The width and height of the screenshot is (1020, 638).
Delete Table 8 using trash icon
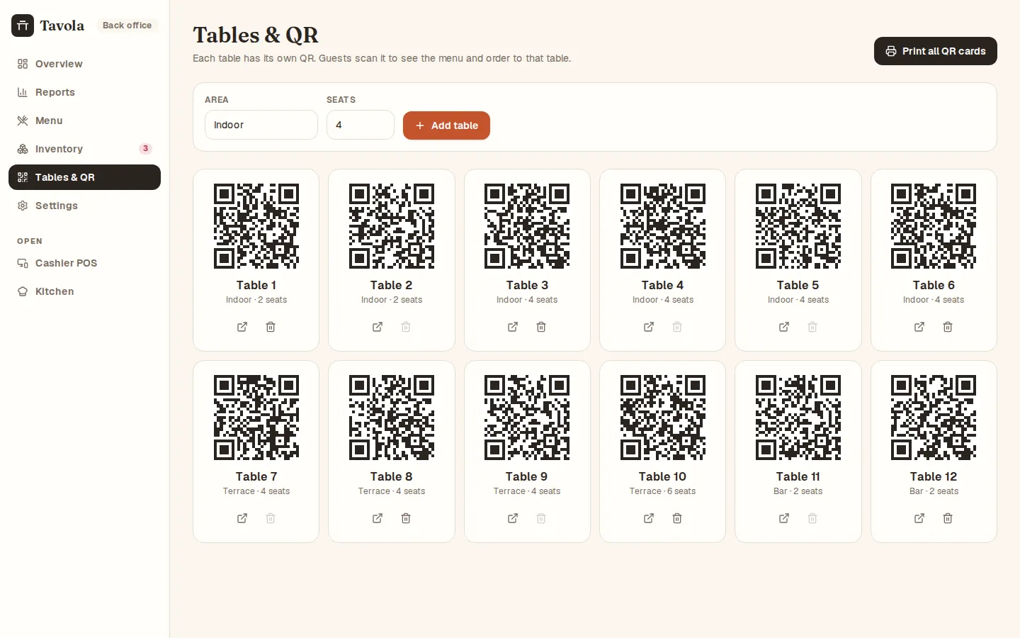[x=406, y=518]
